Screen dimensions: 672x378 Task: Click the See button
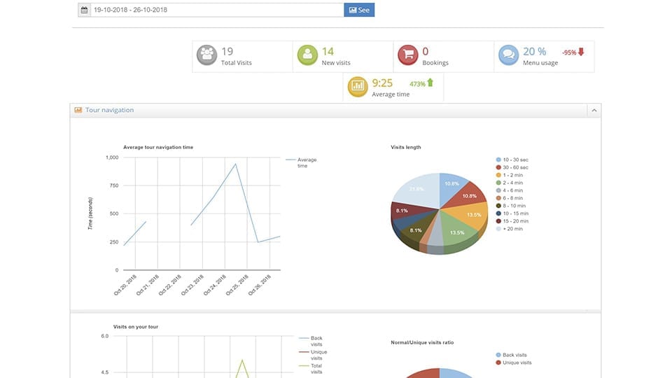pos(359,10)
